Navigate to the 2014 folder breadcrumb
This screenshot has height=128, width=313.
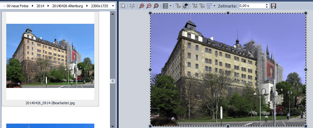[x=40, y=6]
